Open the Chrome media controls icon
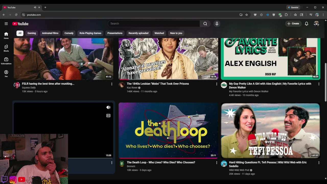Screen dimensions: 327x184 311,15
